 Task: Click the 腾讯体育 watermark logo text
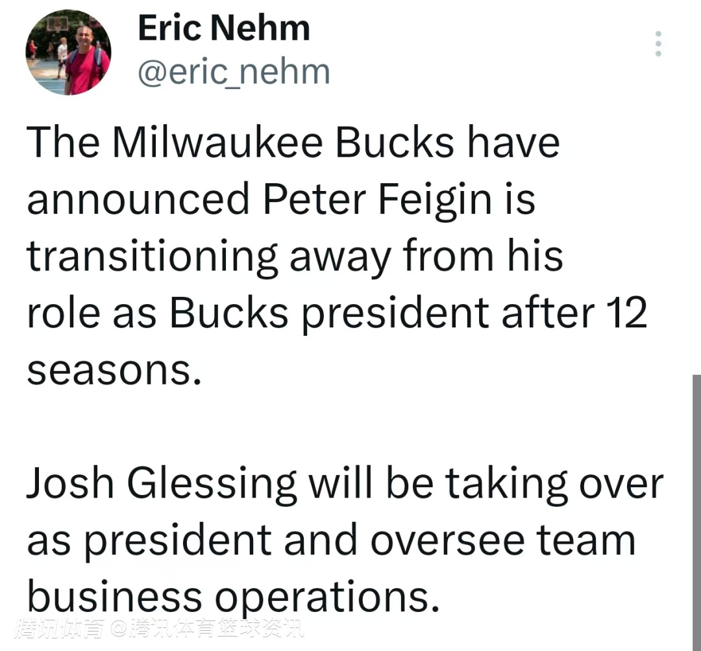[x=57, y=628]
